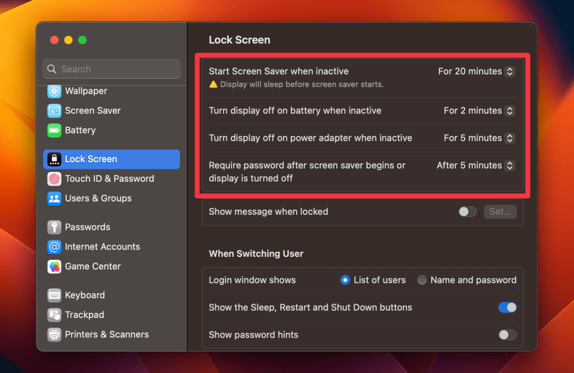Click the Set... message button
This screenshot has height=373, width=574.
click(x=500, y=211)
